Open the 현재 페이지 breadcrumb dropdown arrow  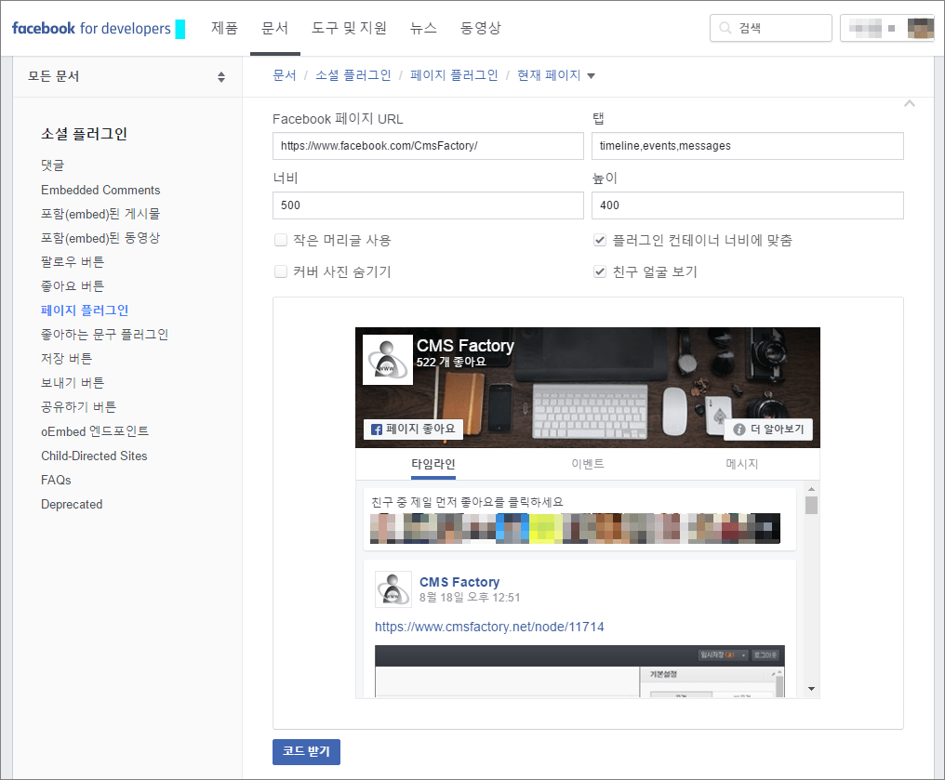tap(592, 76)
